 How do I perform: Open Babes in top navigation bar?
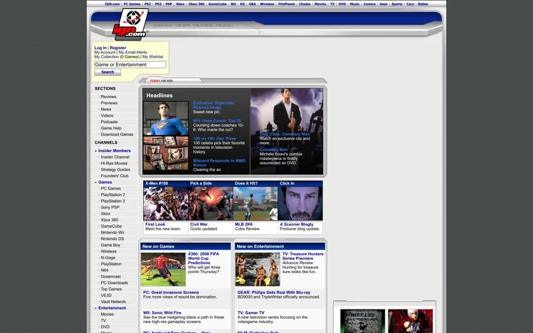coord(423,4)
